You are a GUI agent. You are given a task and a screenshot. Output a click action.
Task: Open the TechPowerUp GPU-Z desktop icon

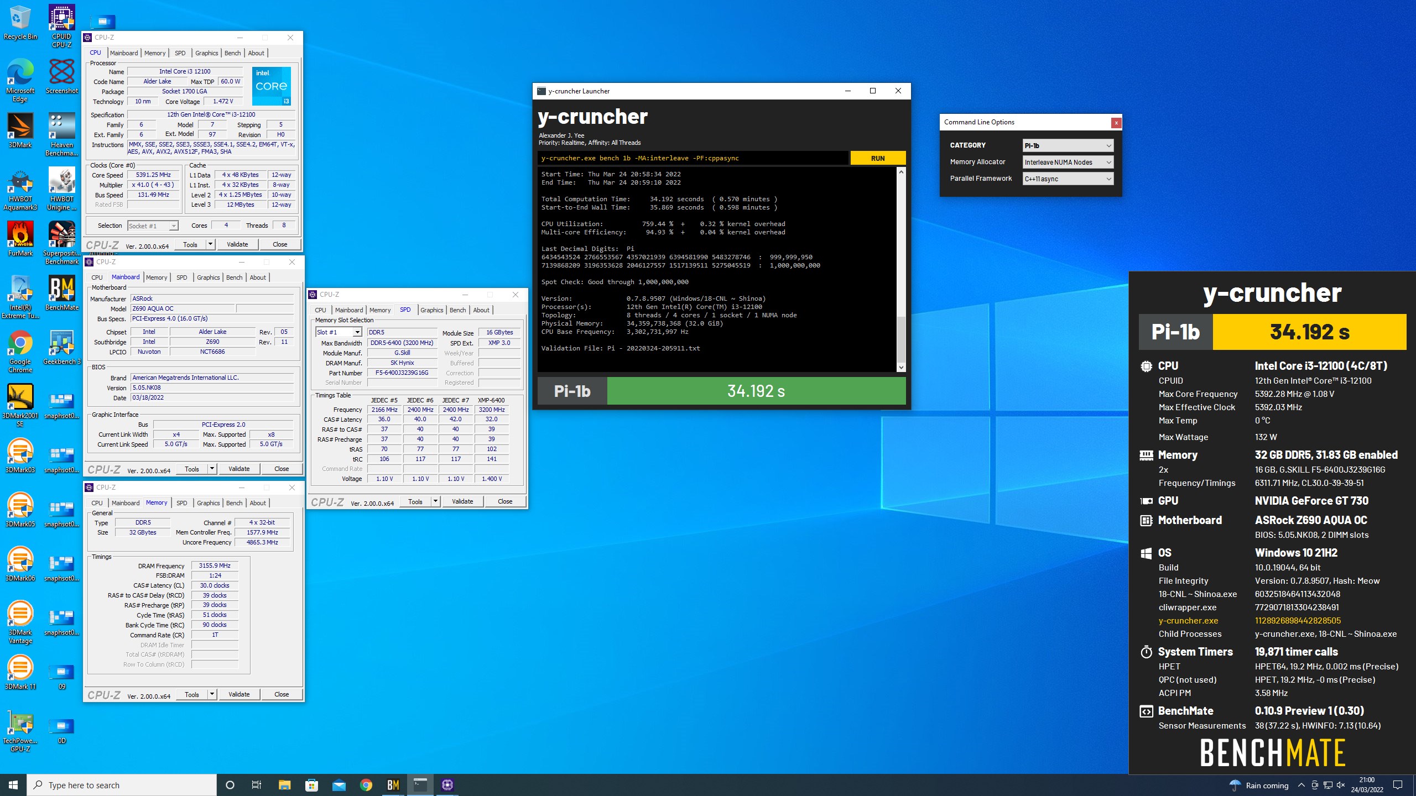20,731
